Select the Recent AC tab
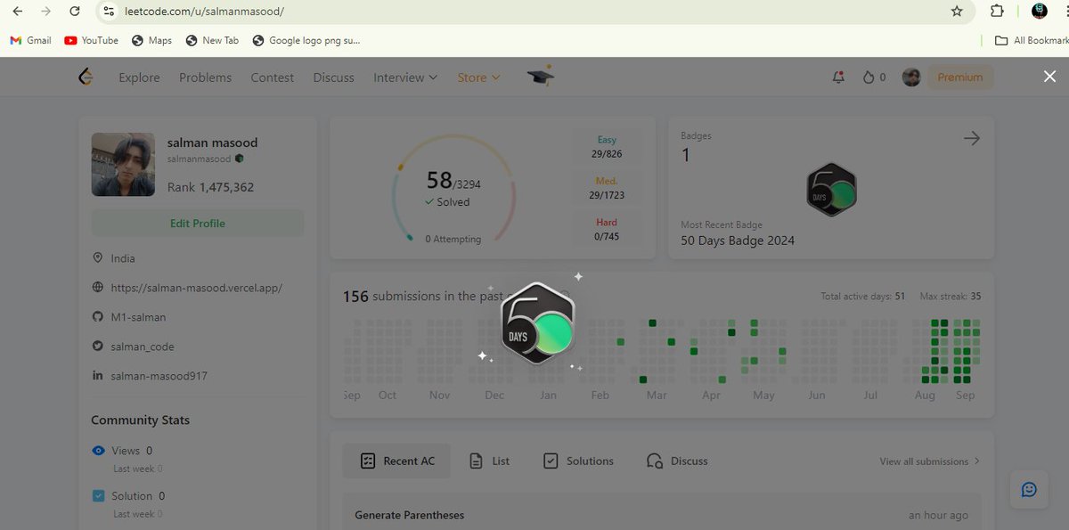Viewport: 1069px width, 530px height. coord(396,461)
